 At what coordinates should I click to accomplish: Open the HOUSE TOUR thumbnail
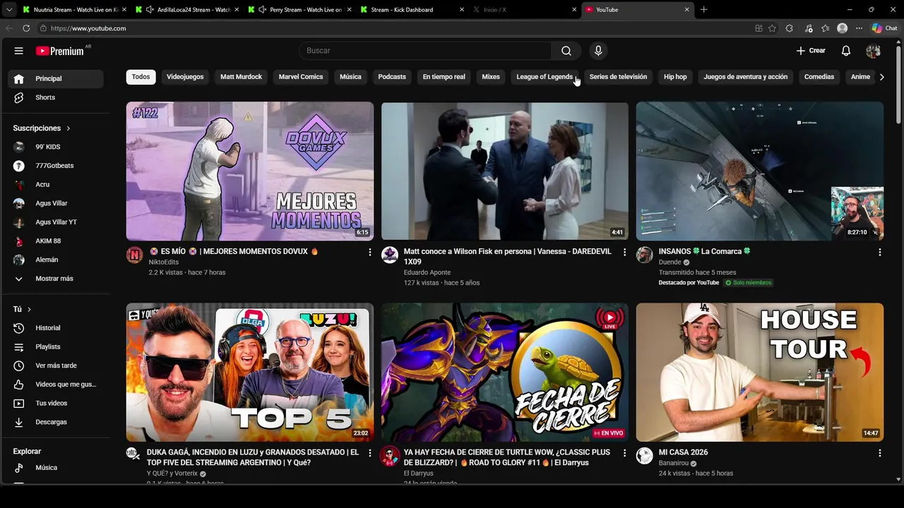(760, 373)
